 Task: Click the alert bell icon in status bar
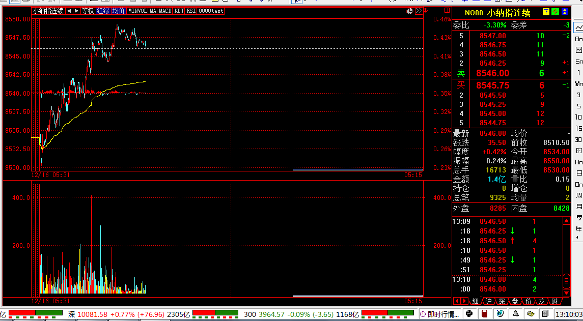point(516,314)
